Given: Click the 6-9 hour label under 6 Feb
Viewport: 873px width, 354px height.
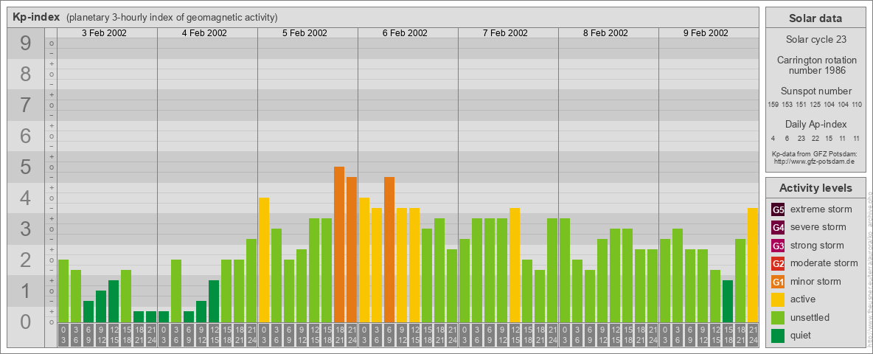Looking at the screenshot, I should coord(389,336).
